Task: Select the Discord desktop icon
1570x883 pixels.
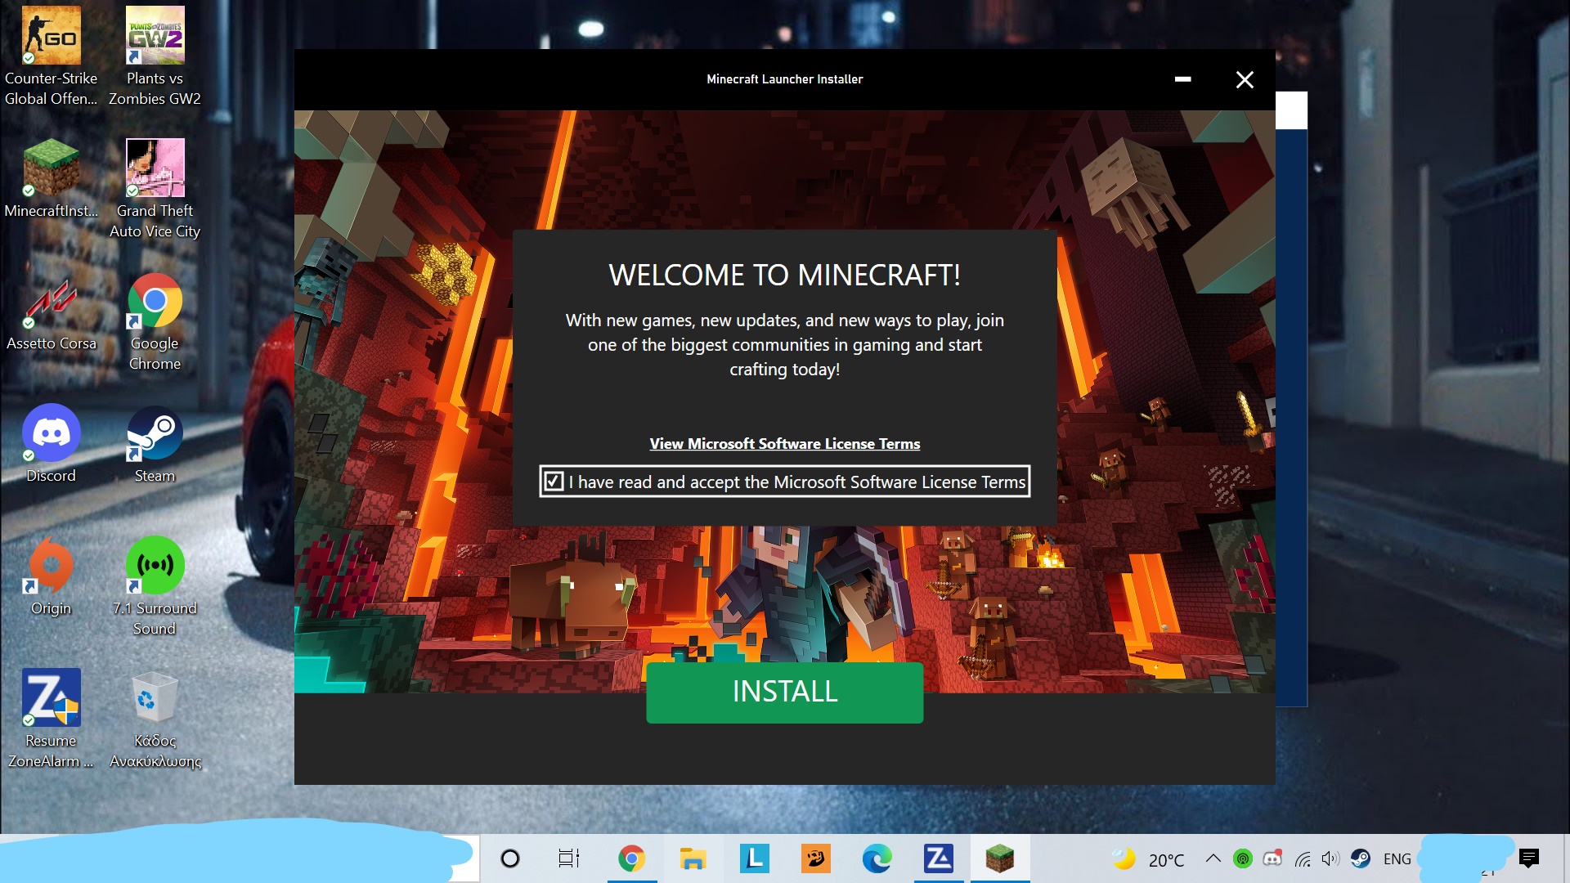Action: [x=51, y=434]
